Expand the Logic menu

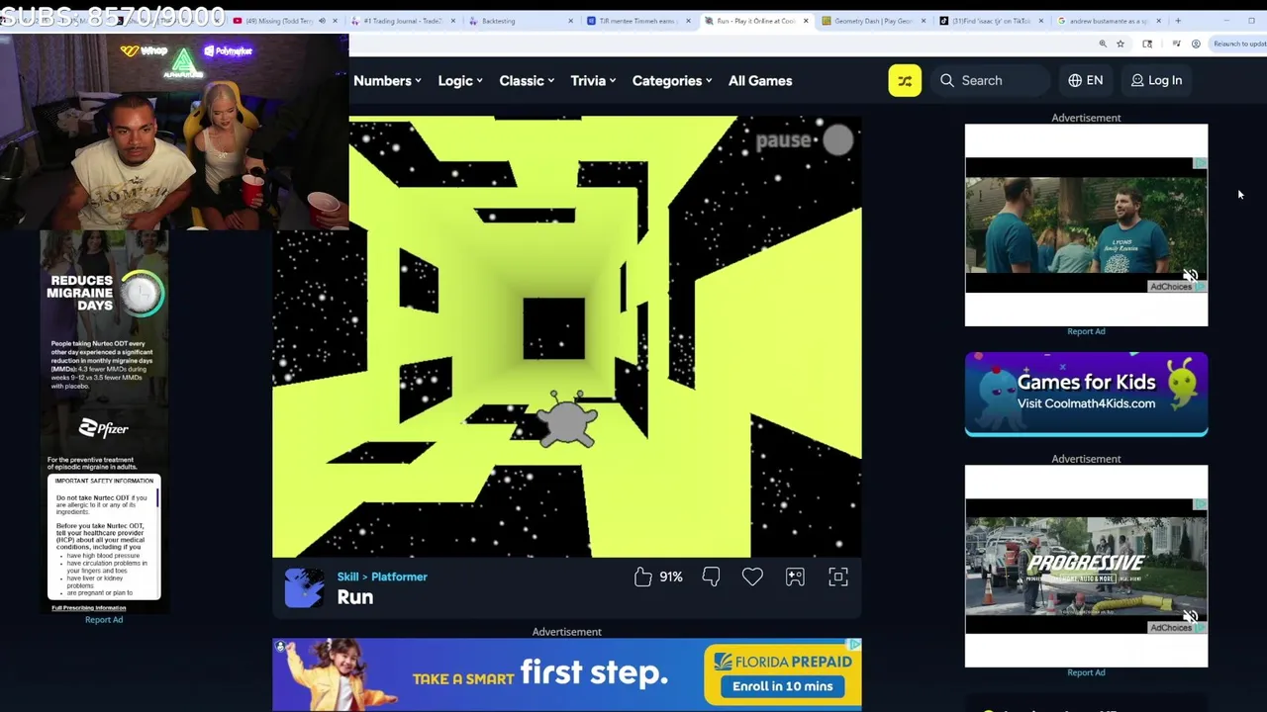[x=460, y=81]
